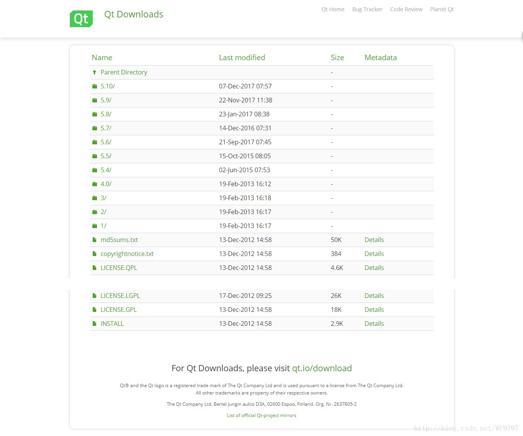Click the folder icon beside 5.8/
Image resolution: width=523 pixels, height=436 pixels.
point(94,114)
